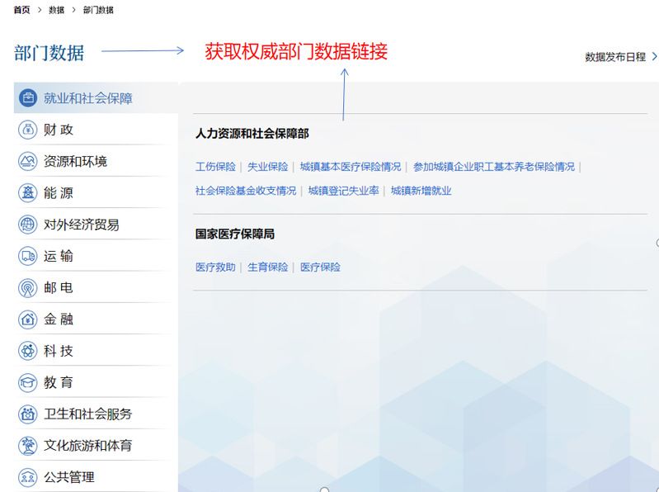Image resolution: width=659 pixels, height=492 pixels.
Task: Select the 运输 truck icon
Action: click(x=28, y=256)
